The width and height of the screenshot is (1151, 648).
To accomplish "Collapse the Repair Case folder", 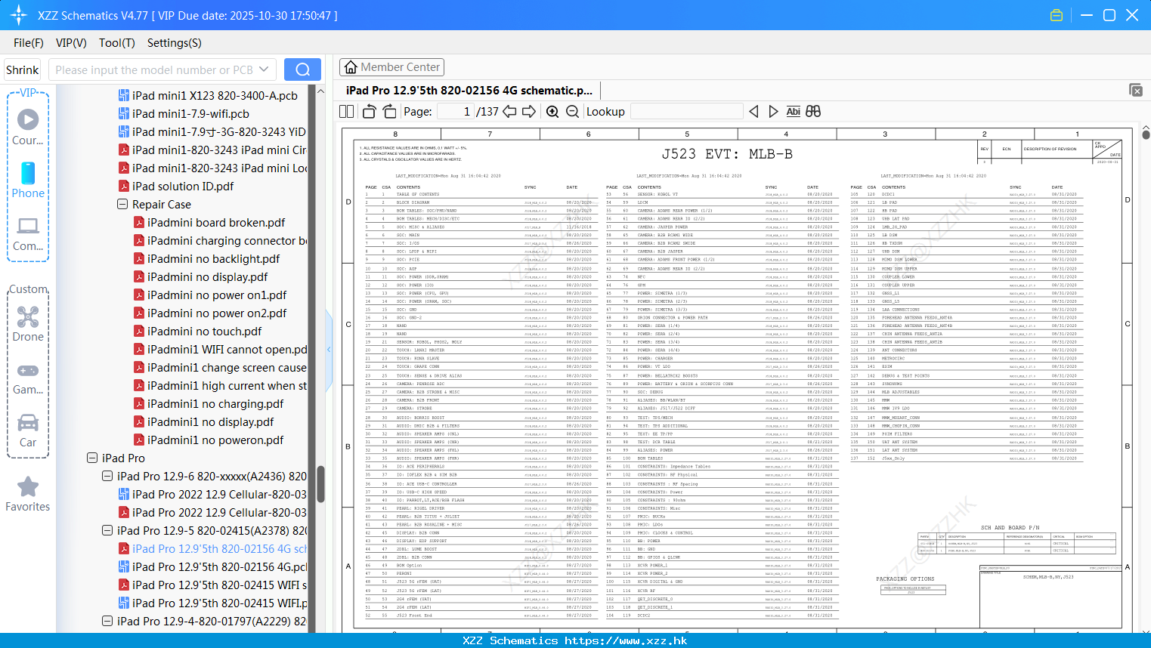I will (x=122, y=204).
